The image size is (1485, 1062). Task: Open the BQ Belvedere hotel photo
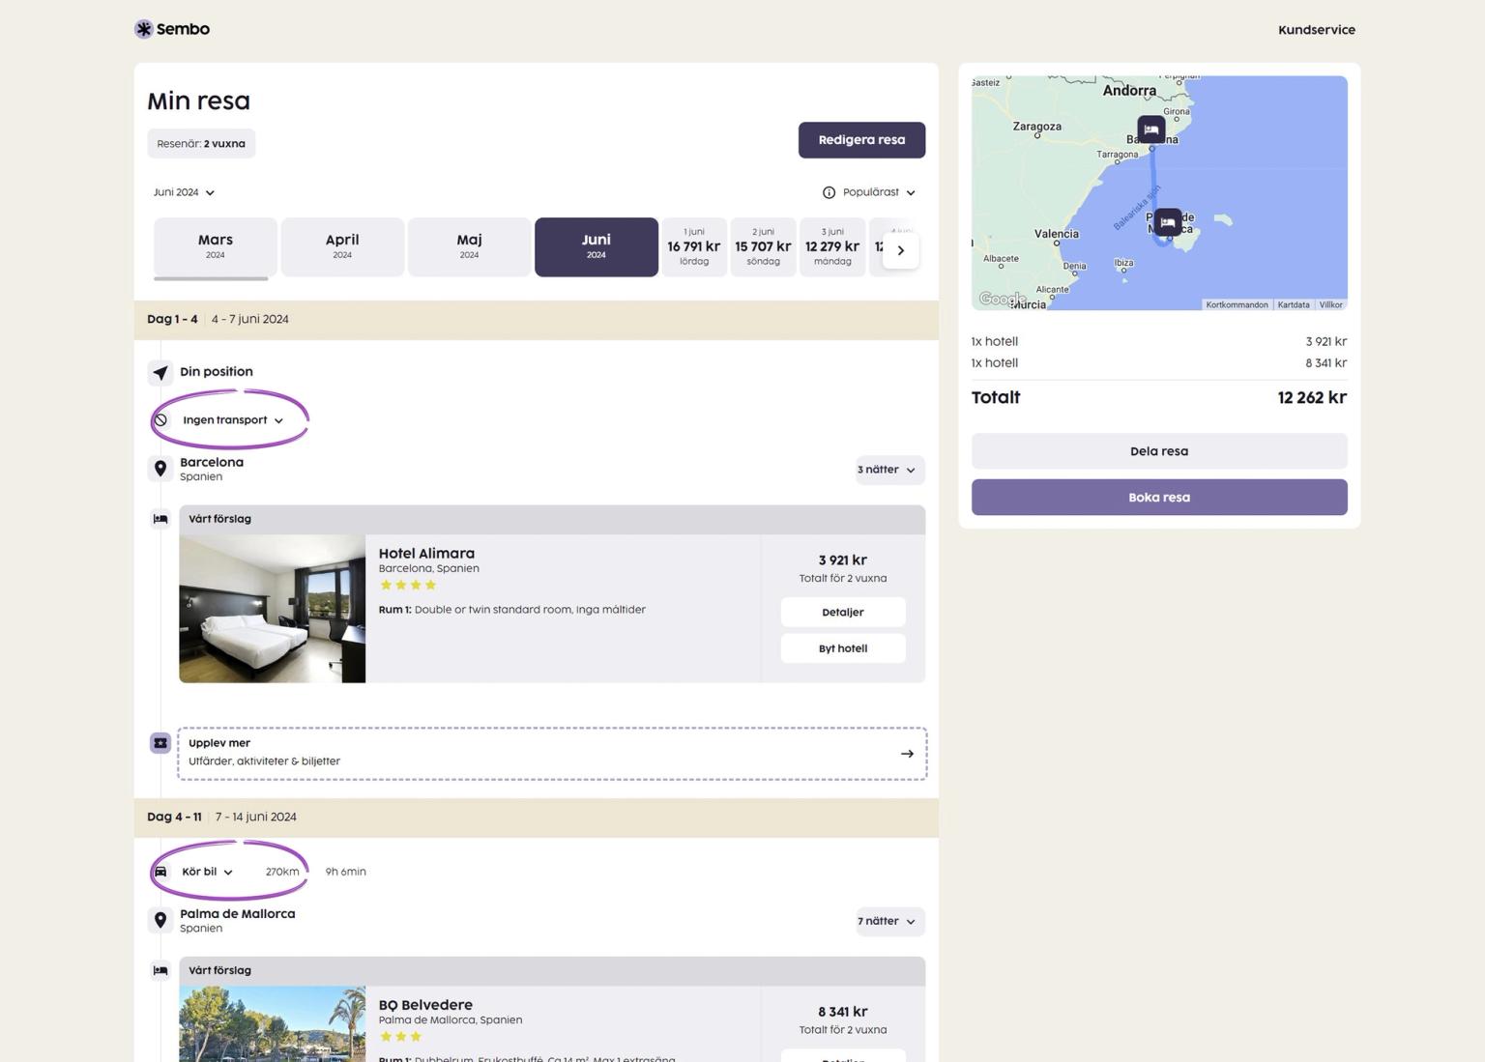click(273, 1024)
